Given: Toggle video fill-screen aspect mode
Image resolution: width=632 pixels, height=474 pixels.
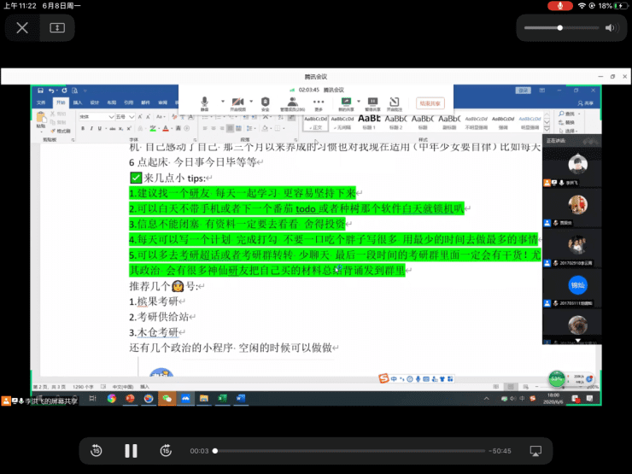Looking at the screenshot, I should [57, 27].
